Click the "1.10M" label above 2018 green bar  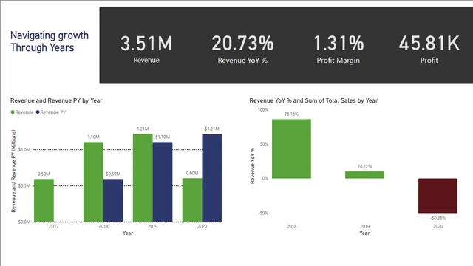tap(93, 137)
